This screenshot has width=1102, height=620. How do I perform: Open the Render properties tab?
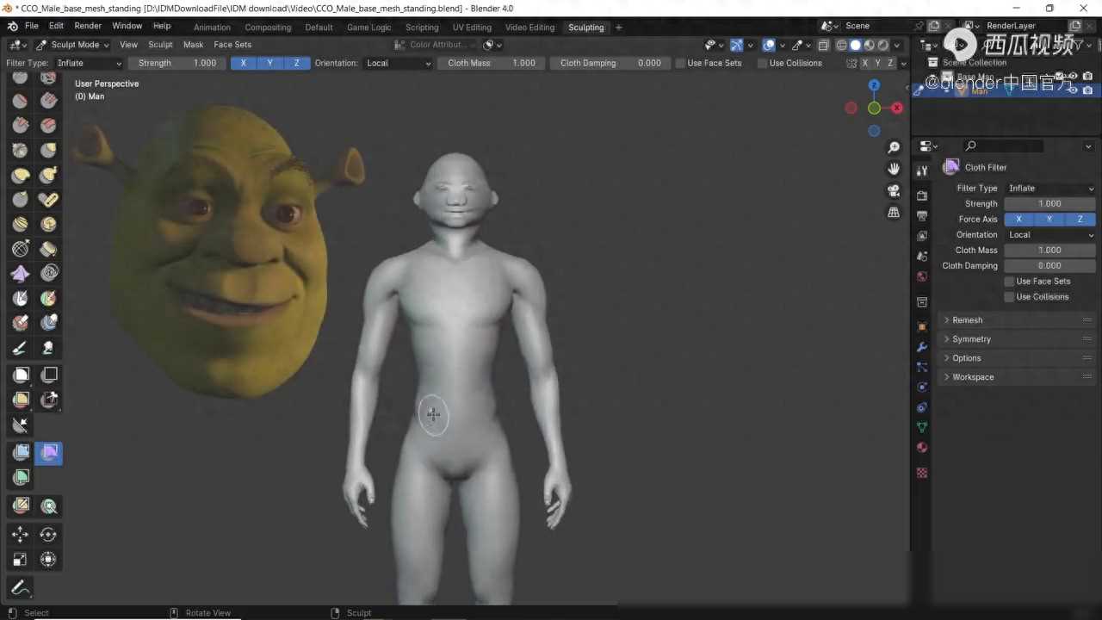(922, 195)
